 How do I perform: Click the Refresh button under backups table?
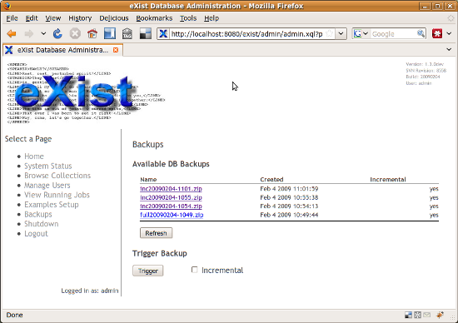(156, 233)
